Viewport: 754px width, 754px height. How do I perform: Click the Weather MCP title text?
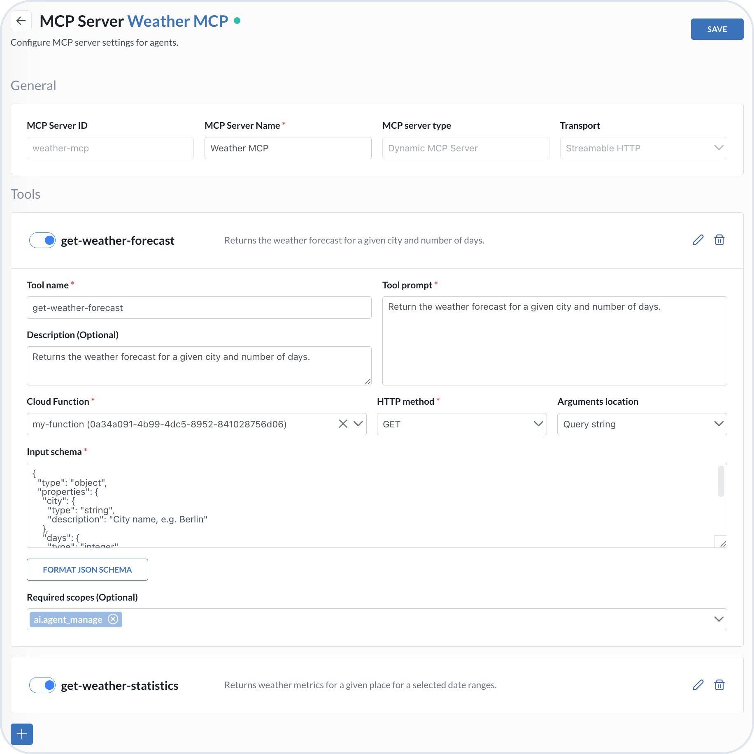[x=178, y=21]
